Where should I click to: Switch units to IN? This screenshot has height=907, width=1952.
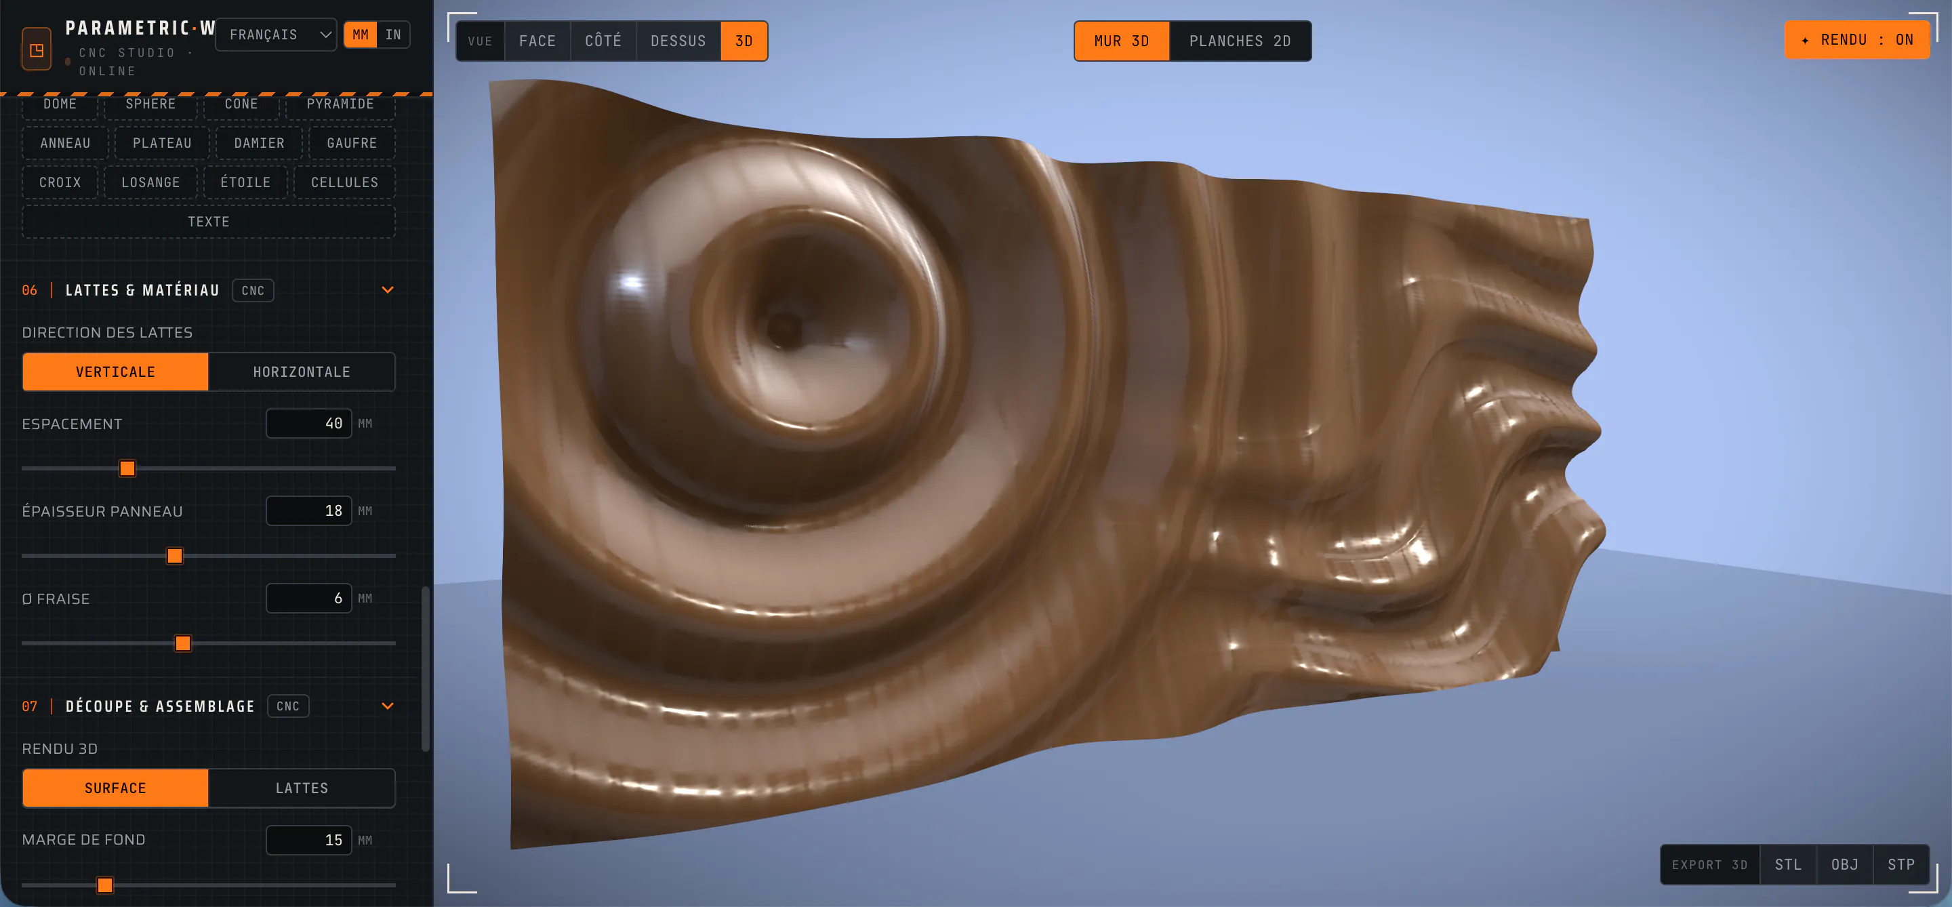point(392,35)
